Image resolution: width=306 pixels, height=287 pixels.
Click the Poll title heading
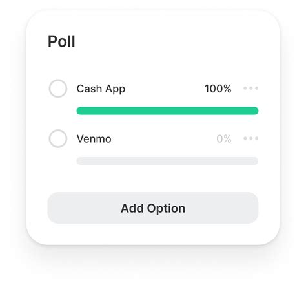[x=61, y=41]
